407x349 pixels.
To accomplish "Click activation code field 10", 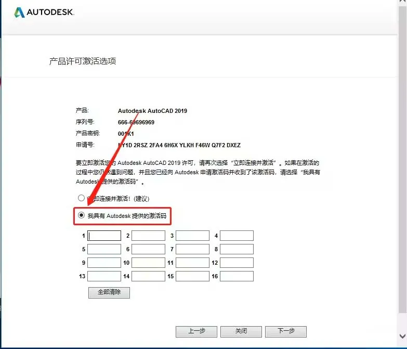I will pos(148,263).
